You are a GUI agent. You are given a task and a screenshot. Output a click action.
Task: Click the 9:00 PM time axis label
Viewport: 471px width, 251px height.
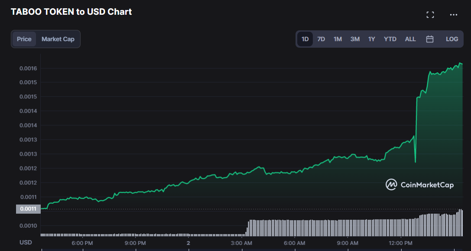[x=135, y=243]
